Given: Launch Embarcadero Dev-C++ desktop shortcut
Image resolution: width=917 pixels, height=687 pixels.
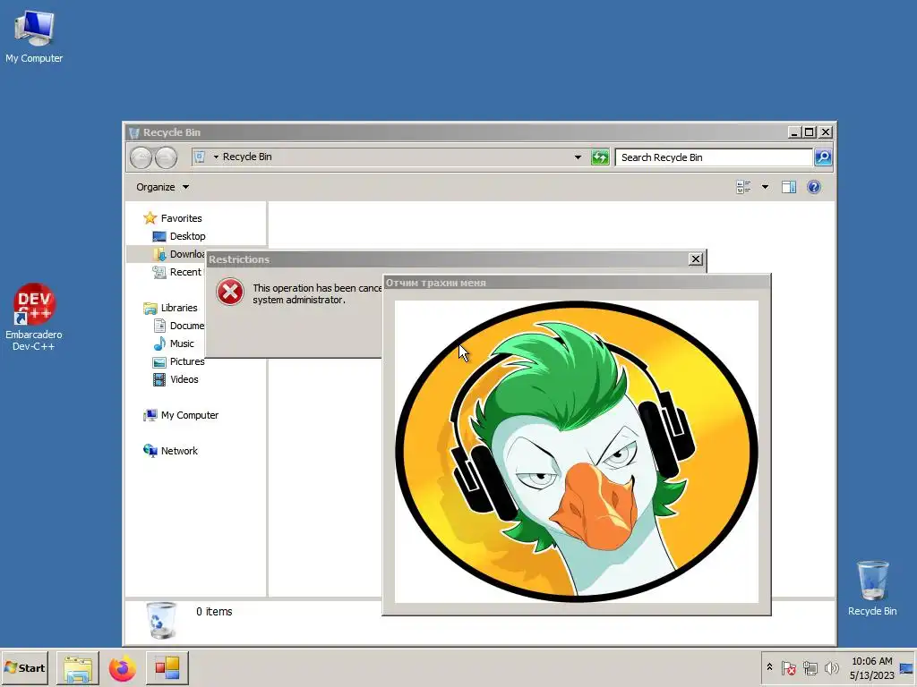Looking at the screenshot, I should click(x=34, y=317).
